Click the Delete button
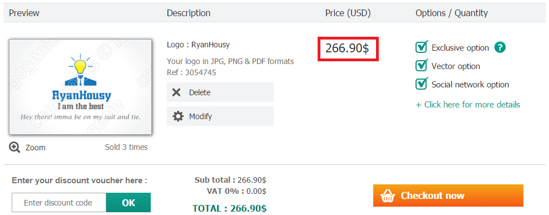549x215 pixels. tap(220, 92)
